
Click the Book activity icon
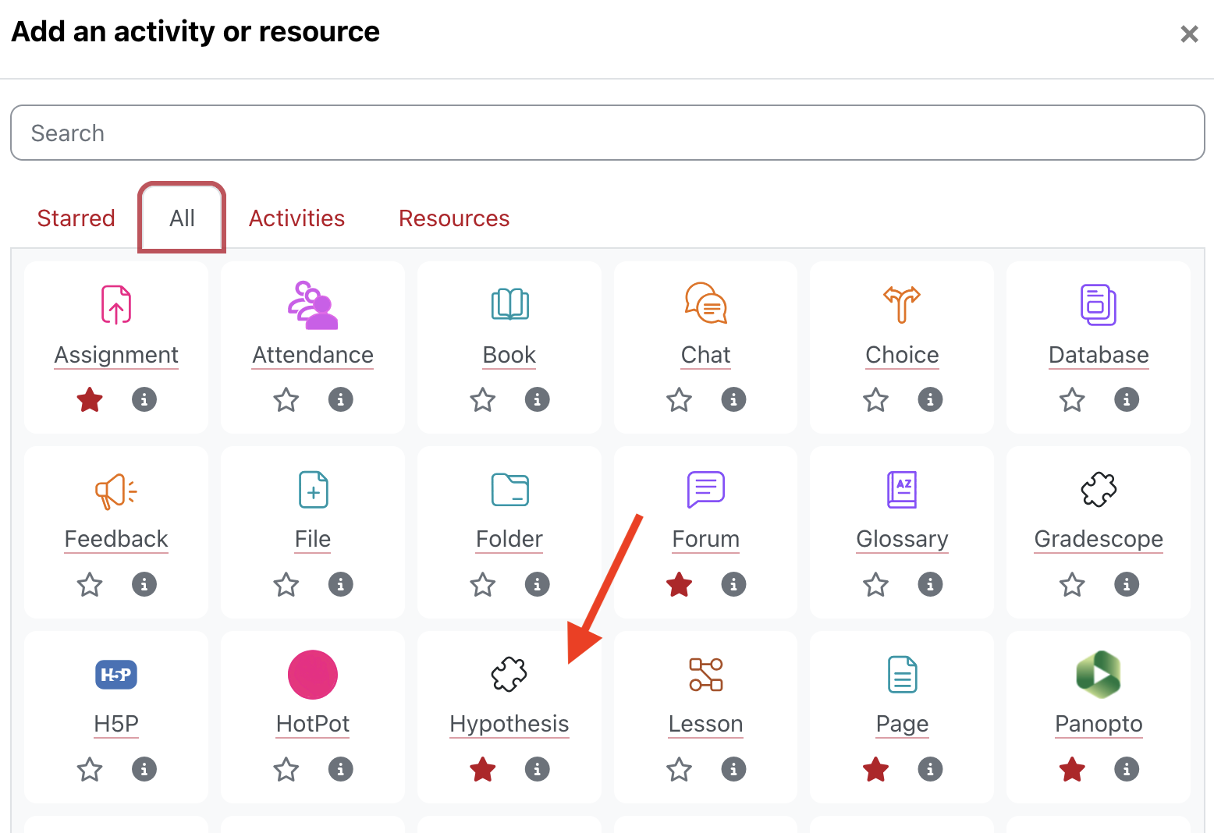pyautogui.click(x=509, y=304)
